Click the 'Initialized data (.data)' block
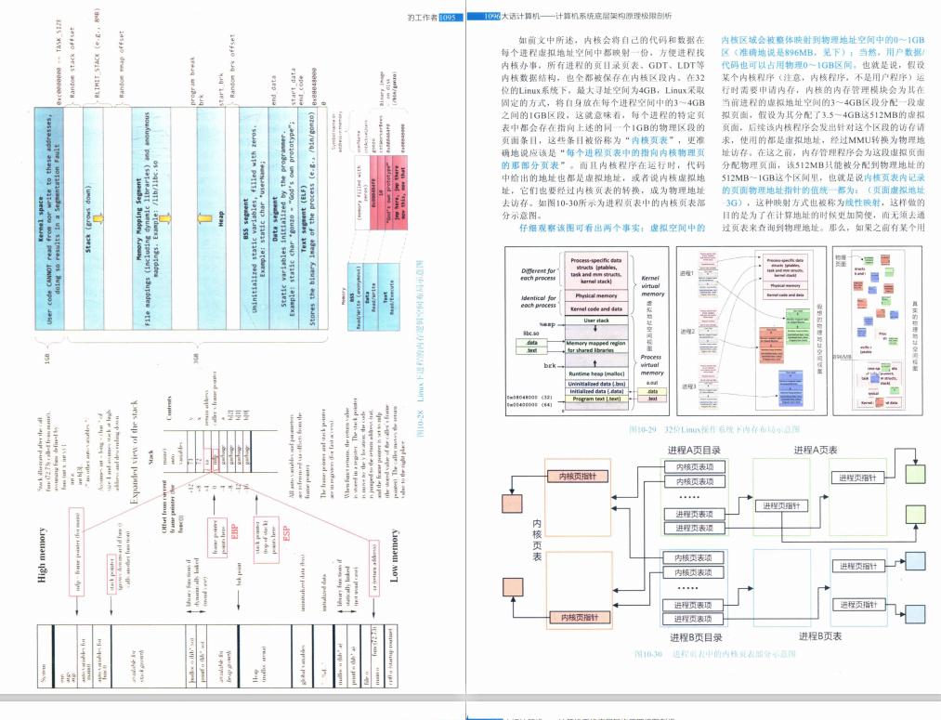Image resolution: width=941 pixels, height=720 pixels. point(596,390)
